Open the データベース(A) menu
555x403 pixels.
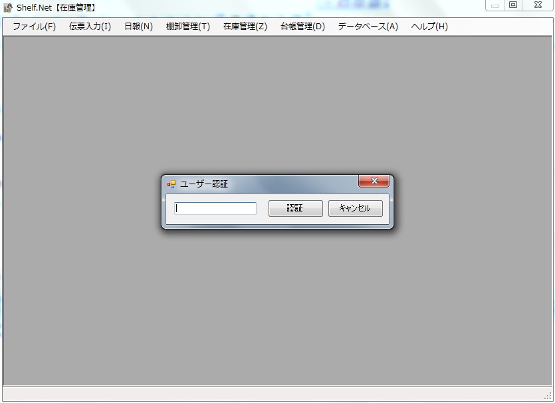tap(368, 27)
